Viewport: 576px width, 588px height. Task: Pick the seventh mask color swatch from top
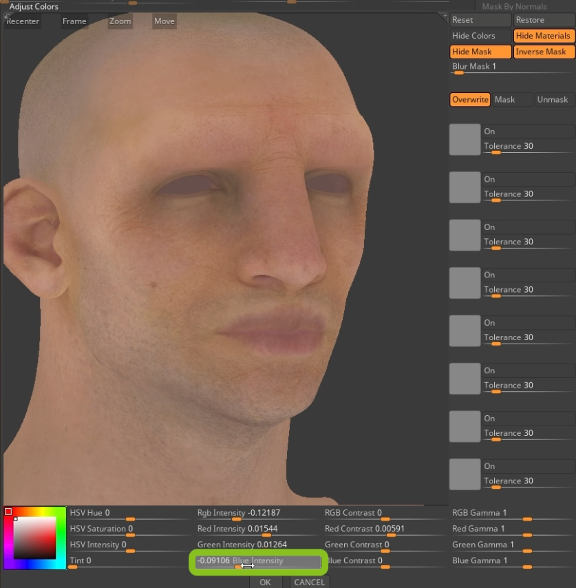(x=465, y=426)
